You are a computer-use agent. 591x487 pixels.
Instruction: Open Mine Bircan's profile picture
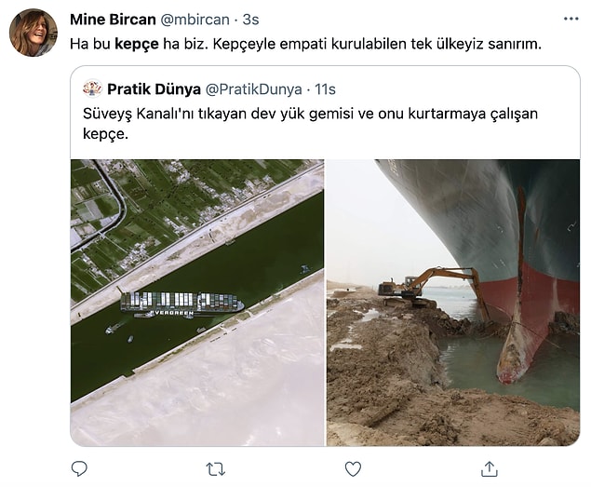pos(34,33)
